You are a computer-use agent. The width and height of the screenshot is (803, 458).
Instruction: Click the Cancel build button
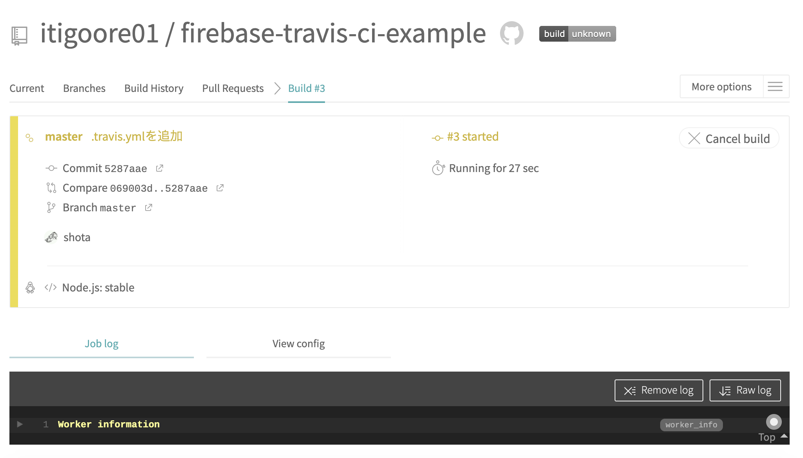729,139
